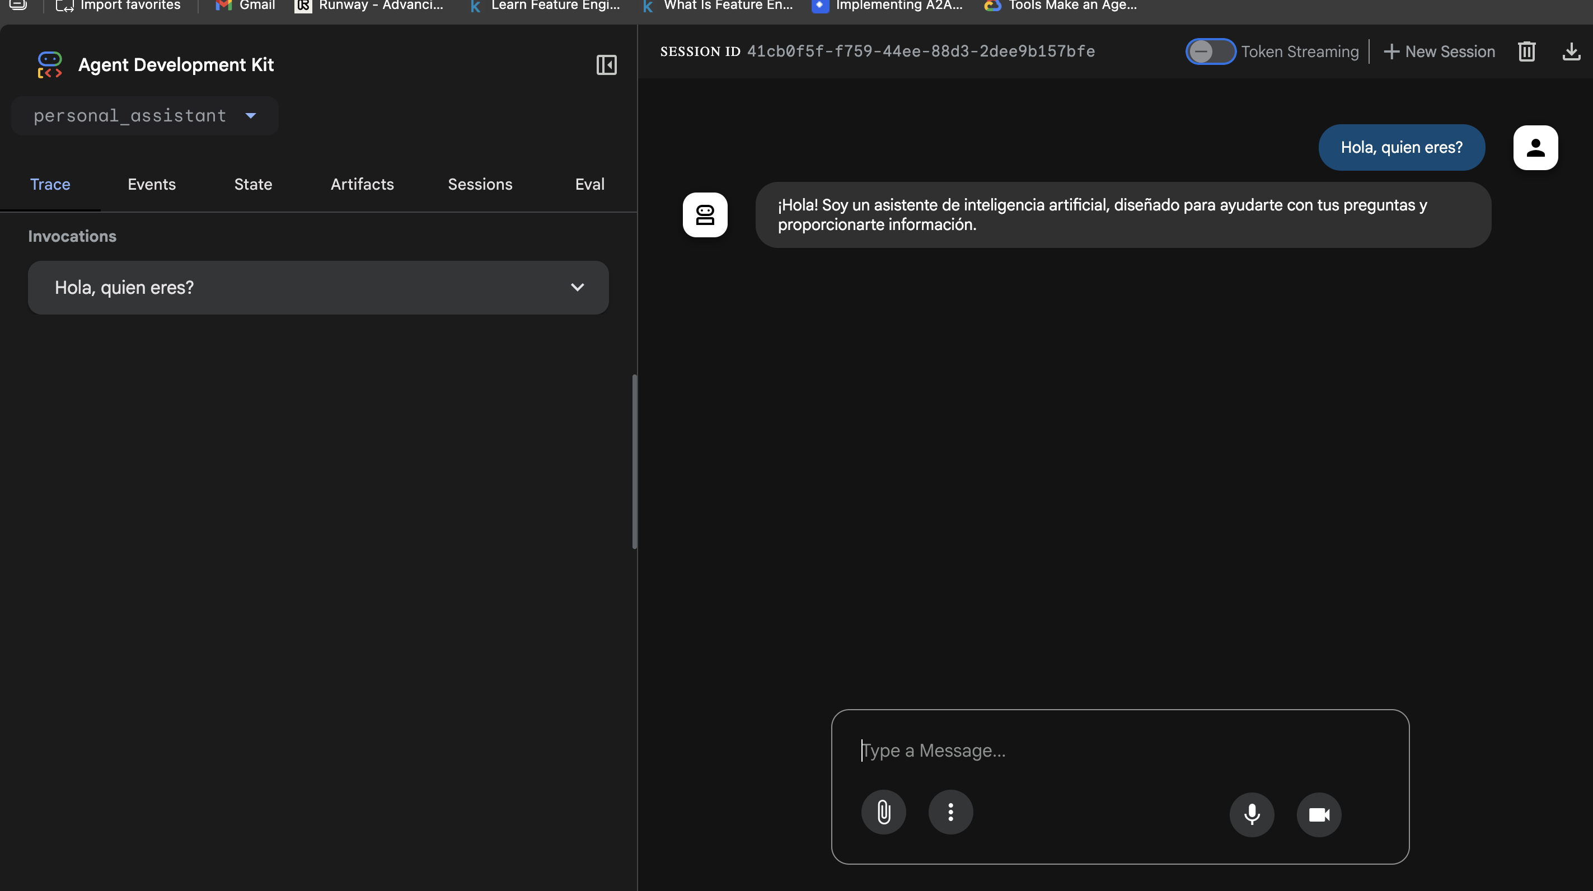Image resolution: width=1593 pixels, height=891 pixels.
Task: Start a New Session
Action: (1440, 51)
